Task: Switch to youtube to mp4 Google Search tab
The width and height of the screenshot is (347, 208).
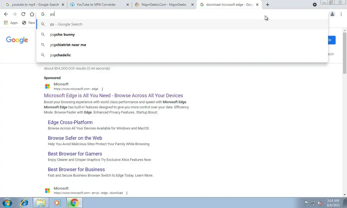Action: coord(35,5)
